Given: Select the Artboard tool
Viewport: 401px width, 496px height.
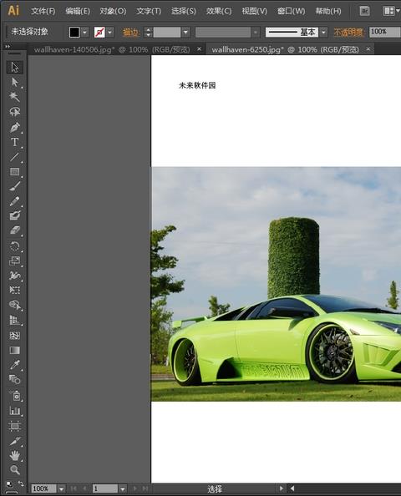Looking at the screenshot, I should [14, 426].
